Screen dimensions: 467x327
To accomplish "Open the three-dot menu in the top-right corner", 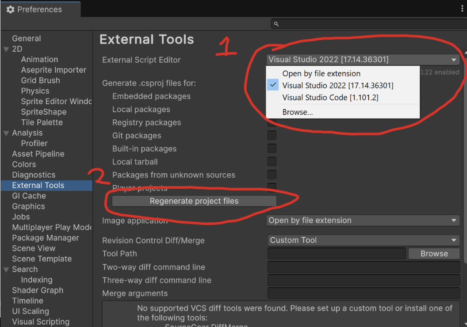I will click(462, 8).
